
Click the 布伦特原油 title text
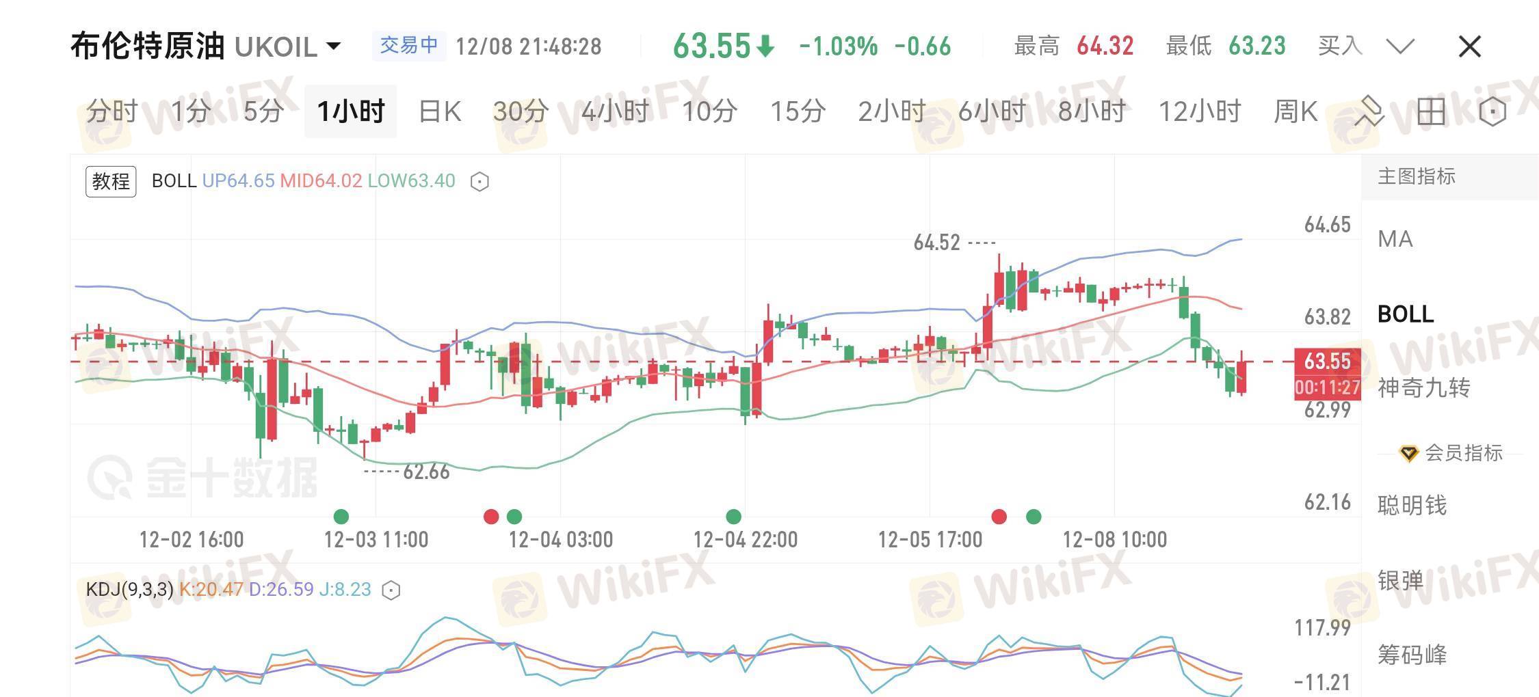148,46
